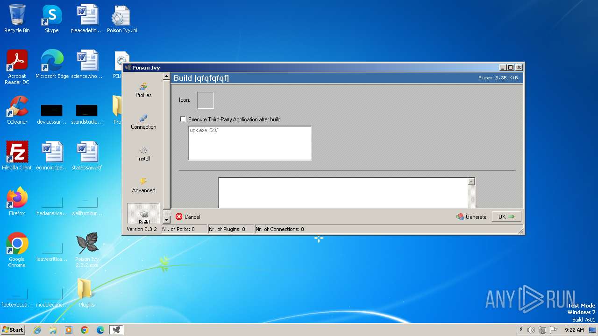This screenshot has width=598, height=336.
Task: Generate the server build
Action: (x=472, y=217)
